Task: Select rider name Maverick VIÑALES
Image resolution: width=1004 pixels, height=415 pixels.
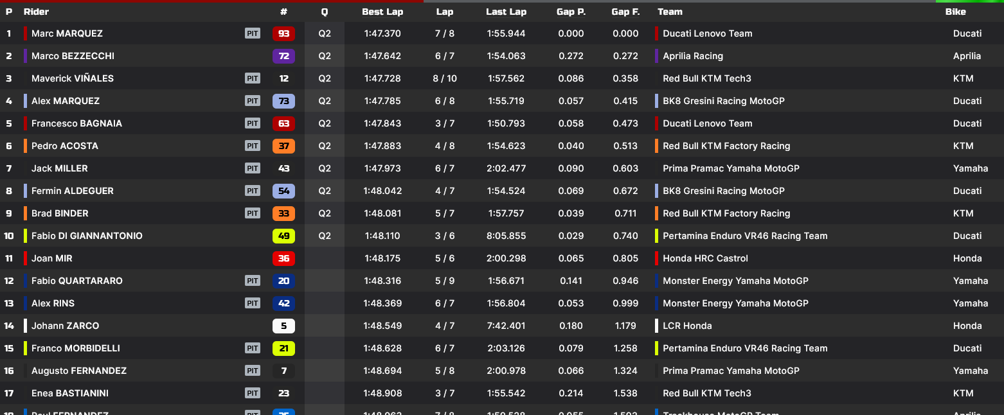Action: point(73,78)
